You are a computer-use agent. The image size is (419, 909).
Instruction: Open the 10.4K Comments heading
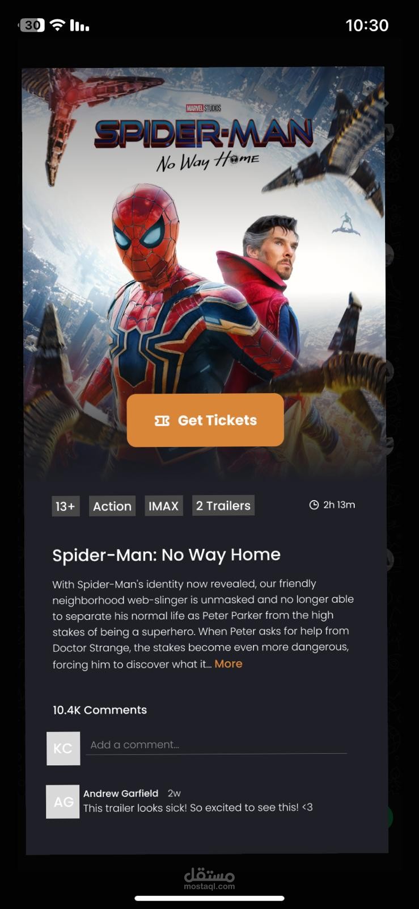[100, 710]
